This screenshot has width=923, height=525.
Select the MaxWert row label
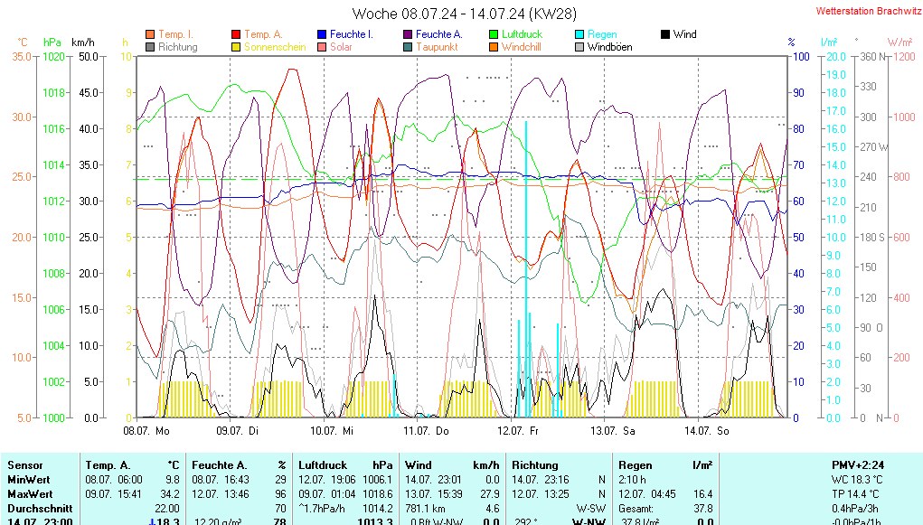click(30, 493)
